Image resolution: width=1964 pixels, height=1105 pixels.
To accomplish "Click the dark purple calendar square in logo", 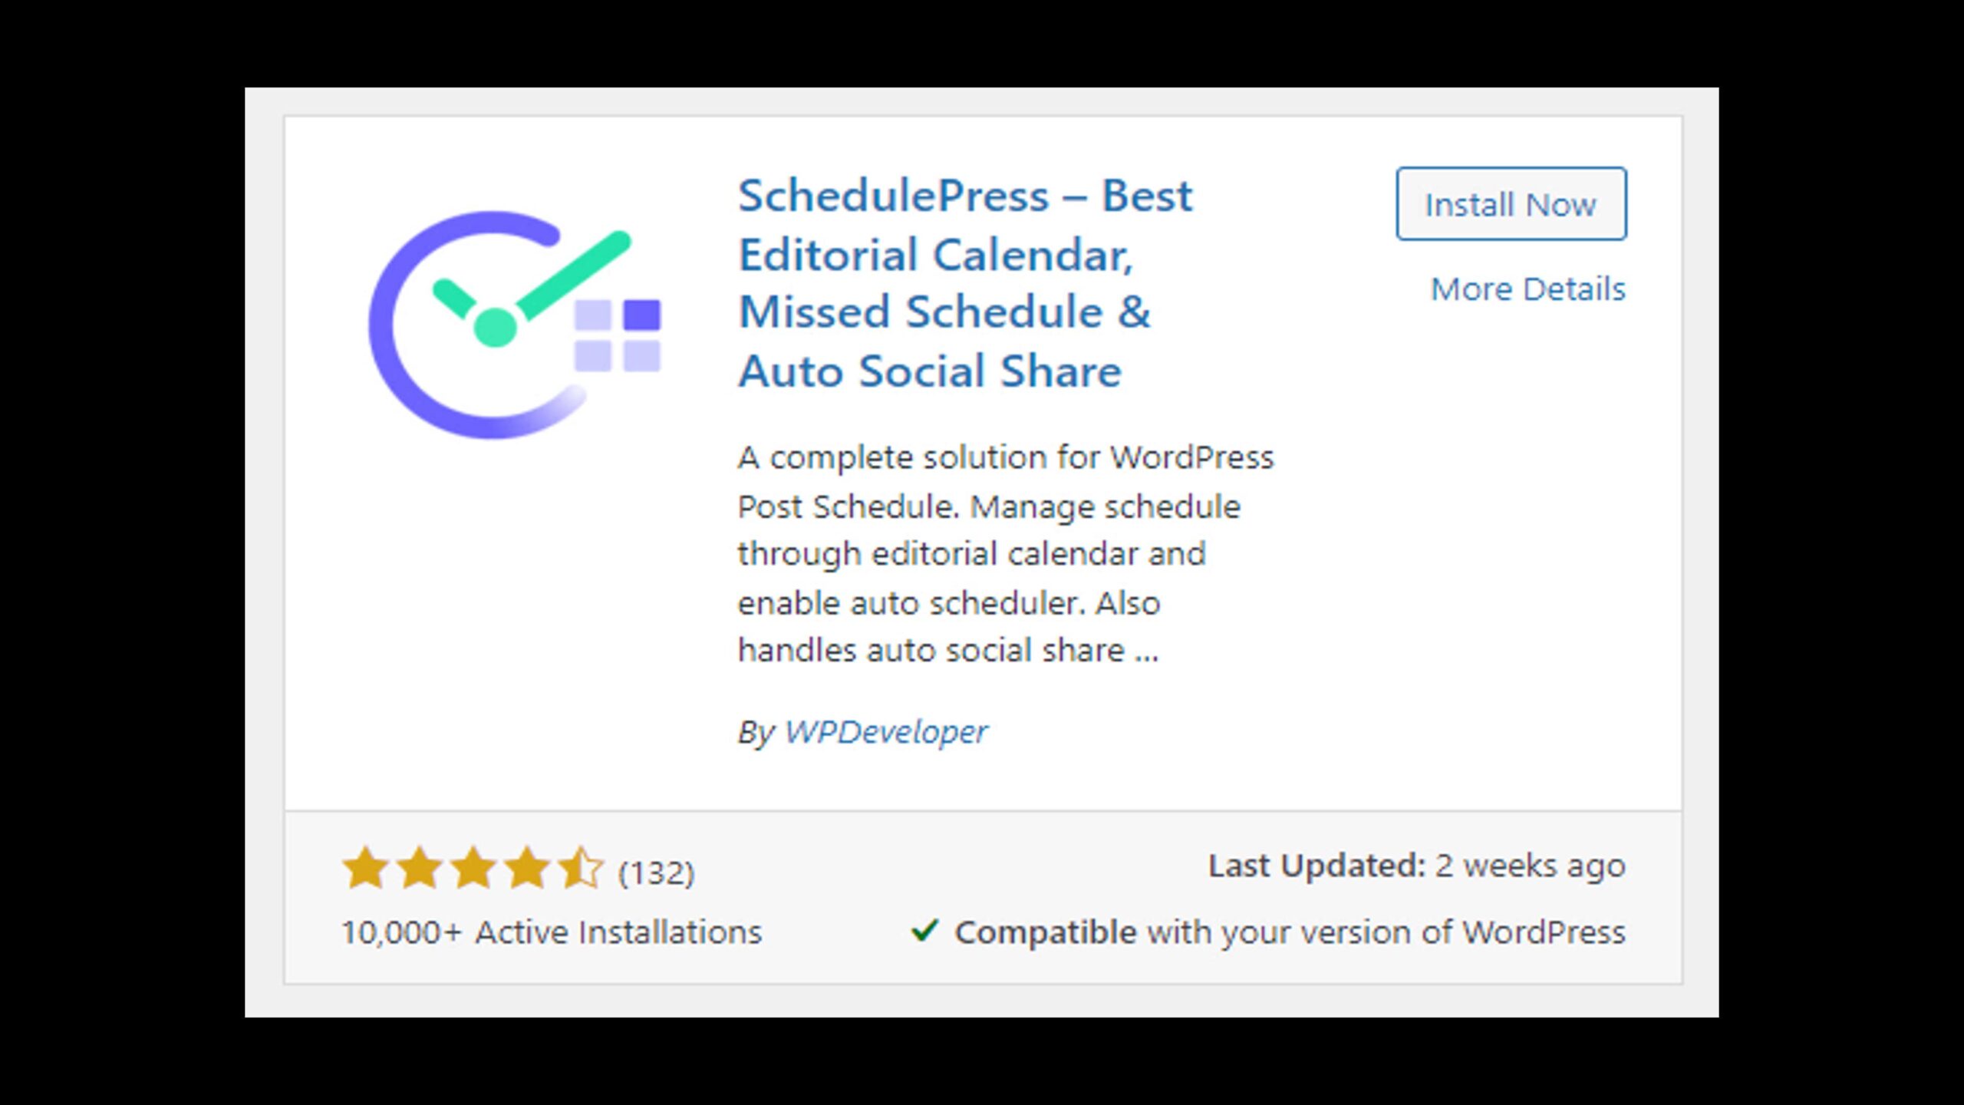I will 641,315.
